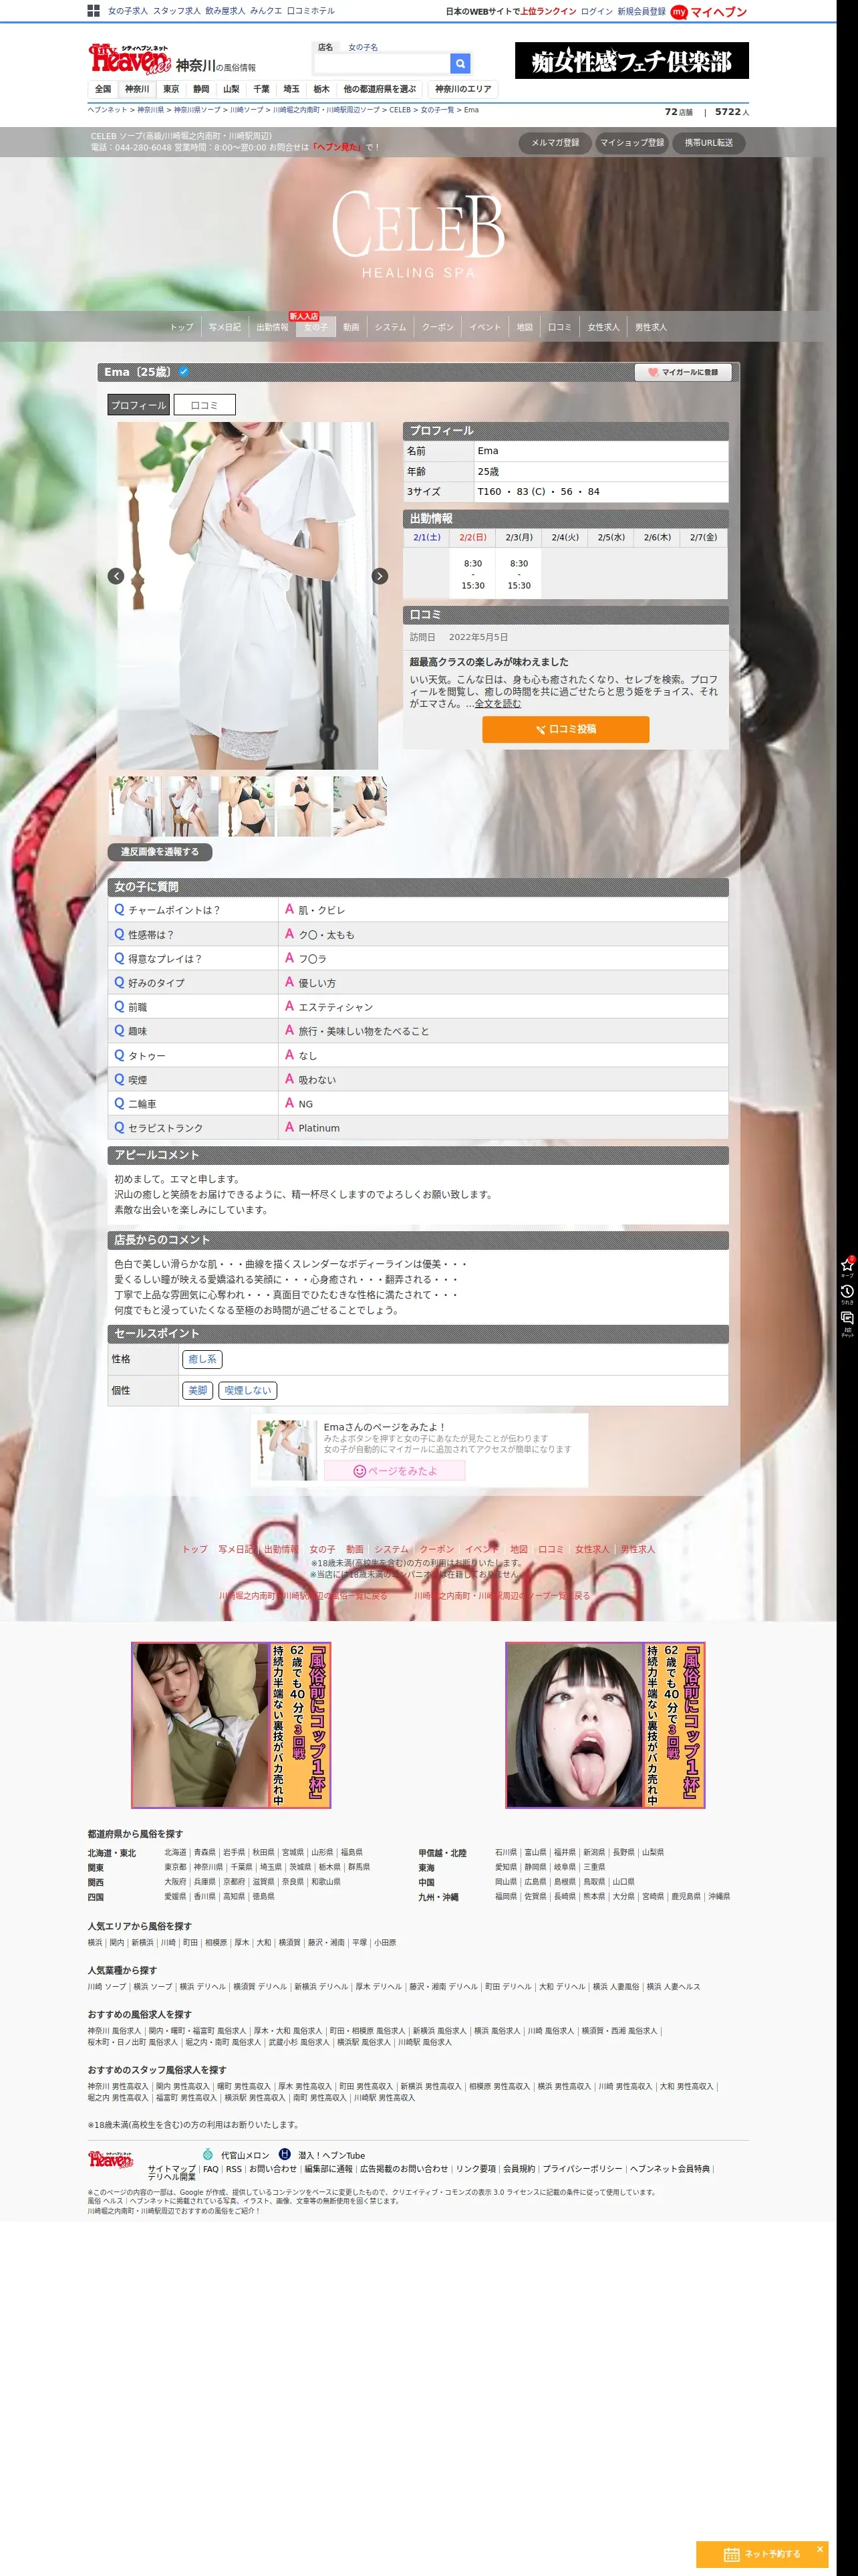This screenshot has width=858, height=2576.
Task: Click the 北海道 prefecture link
Action: (175, 1852)
